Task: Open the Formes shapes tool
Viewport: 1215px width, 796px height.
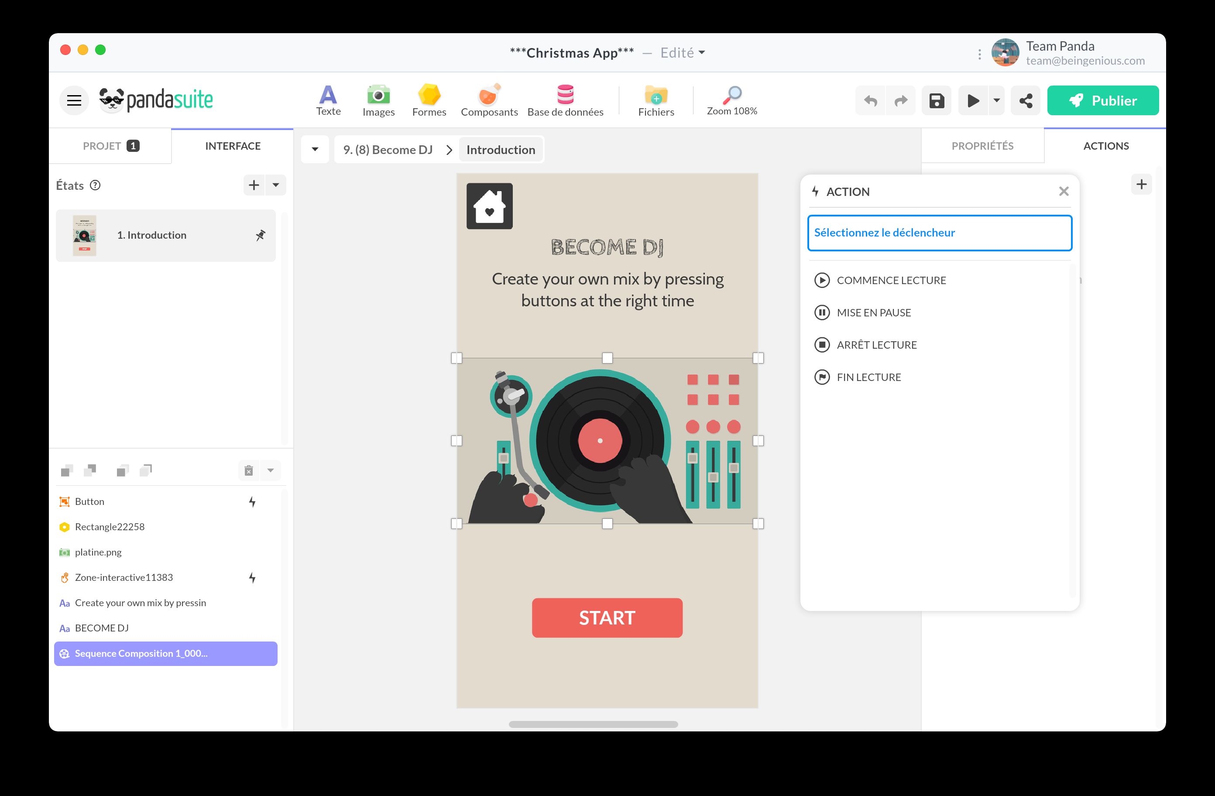Action: click(429, 100)
